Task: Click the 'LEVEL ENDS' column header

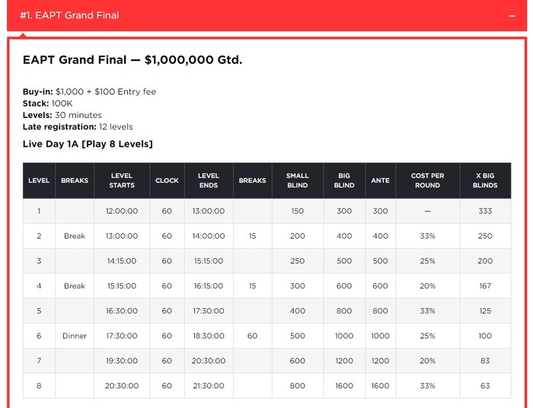Action: pyautogui.click(x=209, y=180)
